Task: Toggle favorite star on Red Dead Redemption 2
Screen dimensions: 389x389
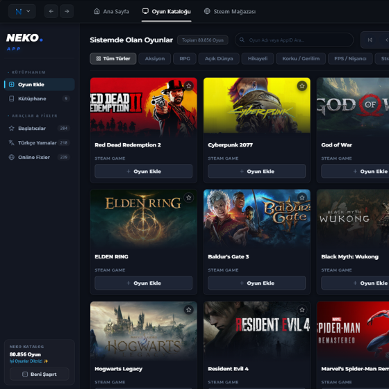Action: click(188, 86)
